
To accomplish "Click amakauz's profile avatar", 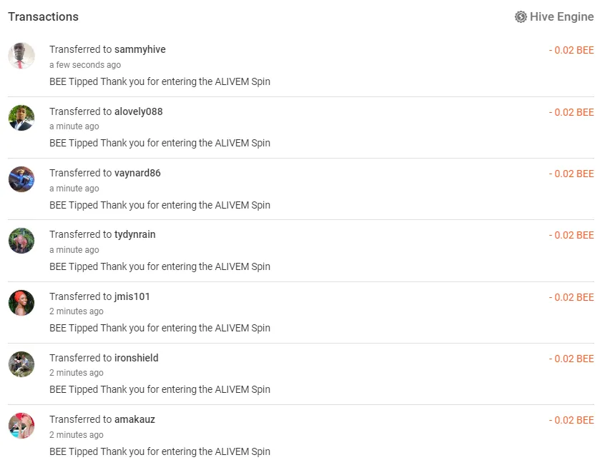I will point(21,426).
